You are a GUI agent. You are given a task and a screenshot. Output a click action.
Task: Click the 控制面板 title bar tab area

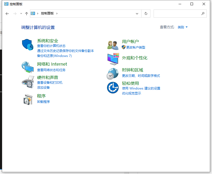(13, 4)
